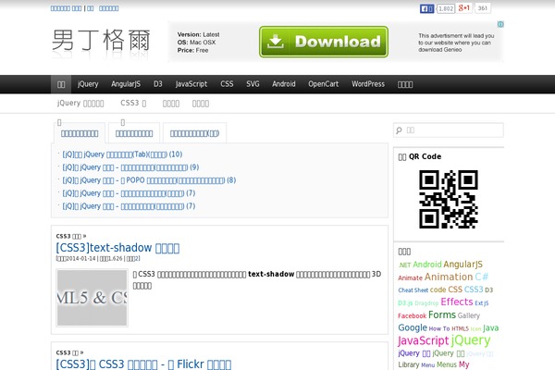Click the CSS3 submenu link

click(133, 103)
